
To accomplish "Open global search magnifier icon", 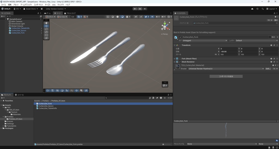I will (x=263, y=9).
